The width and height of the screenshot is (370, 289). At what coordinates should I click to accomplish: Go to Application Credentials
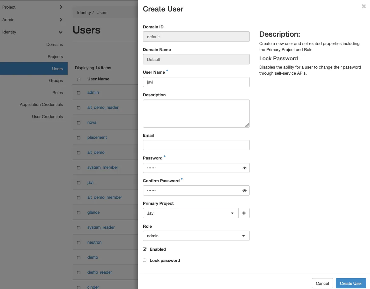click(41, 104)
